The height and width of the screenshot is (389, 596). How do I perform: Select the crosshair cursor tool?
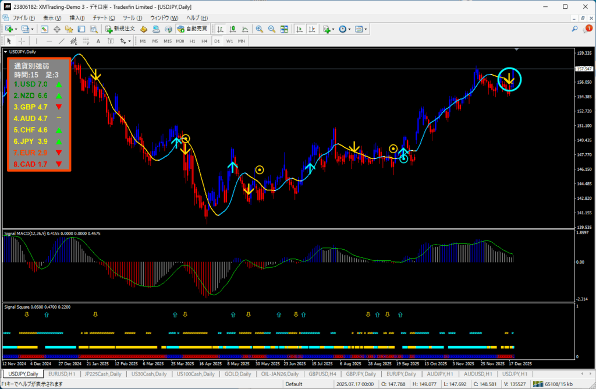point(22,41)
